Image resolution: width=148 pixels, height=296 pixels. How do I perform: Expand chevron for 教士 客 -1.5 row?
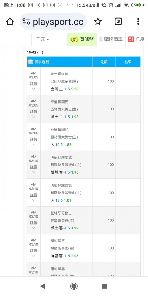(x=33, y=228)
